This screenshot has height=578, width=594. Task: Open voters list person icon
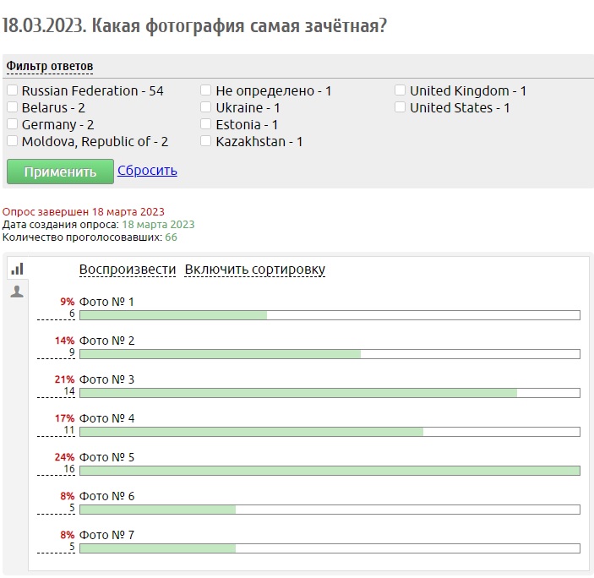[x=17, y=292]
